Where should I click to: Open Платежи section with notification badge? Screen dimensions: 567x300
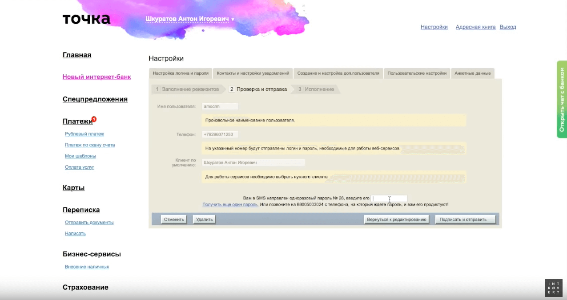77,122
